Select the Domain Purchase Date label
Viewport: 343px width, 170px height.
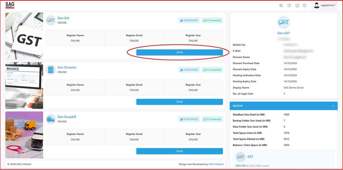246,63
